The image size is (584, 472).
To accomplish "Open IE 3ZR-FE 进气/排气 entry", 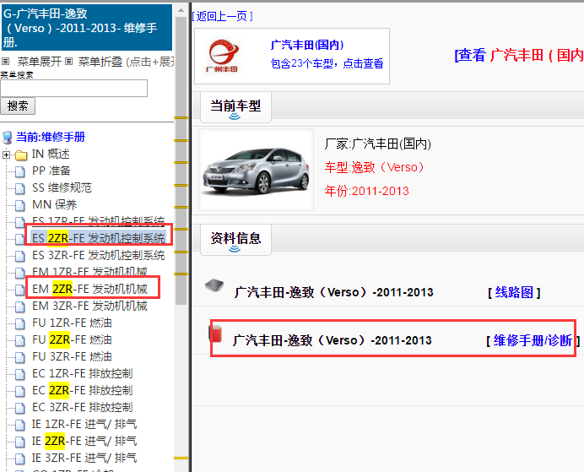I will (84, 458).
